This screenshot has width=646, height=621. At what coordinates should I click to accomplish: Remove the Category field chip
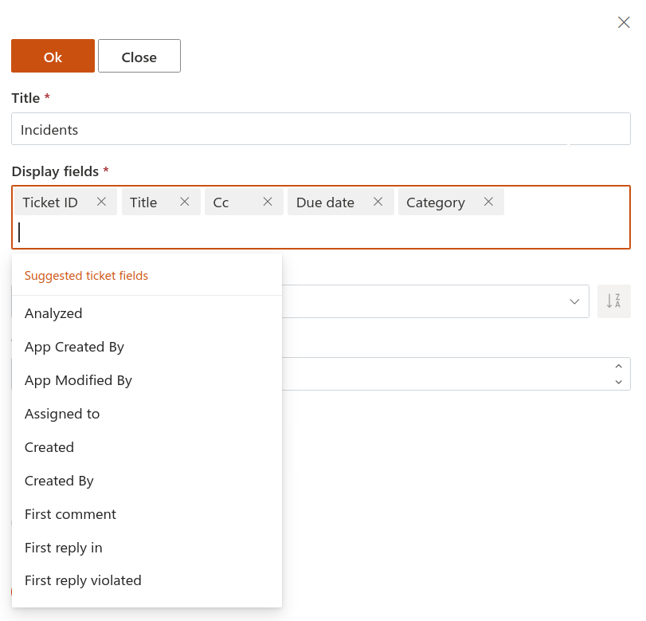click(488, 202)
